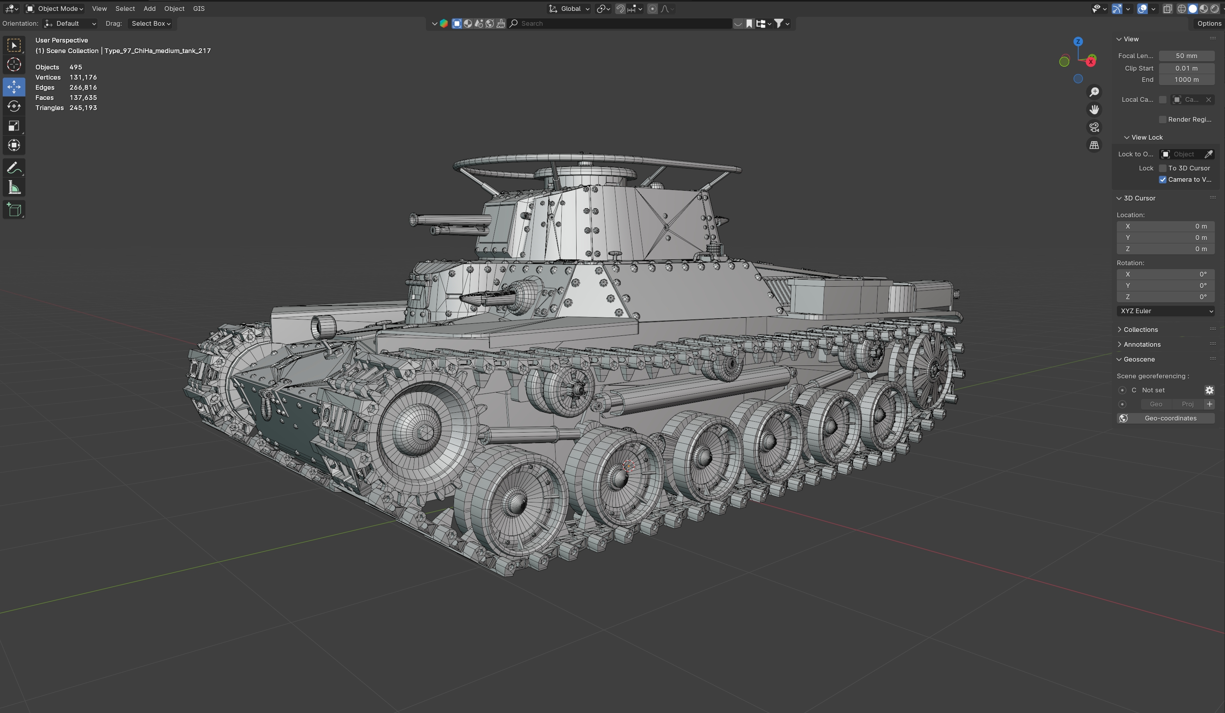Expand the Collections panel

(1140, 330)
